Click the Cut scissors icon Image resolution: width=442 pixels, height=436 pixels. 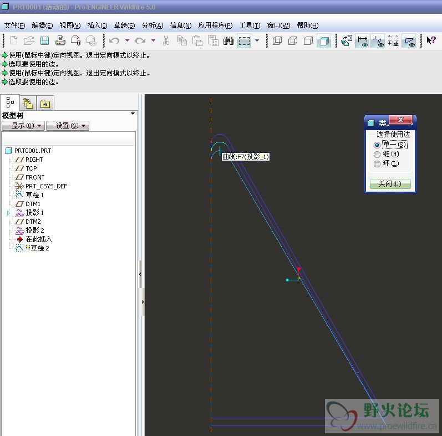(166, 40)
